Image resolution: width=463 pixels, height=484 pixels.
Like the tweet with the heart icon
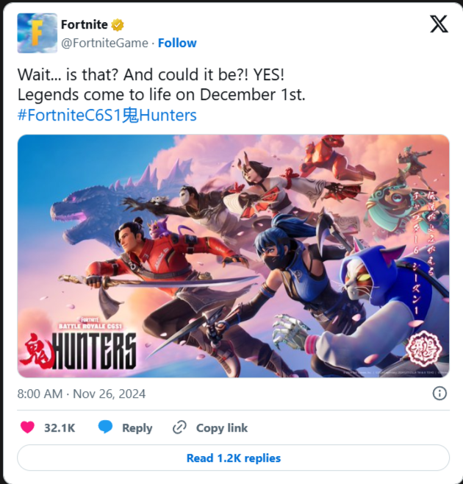click(27, 427)
